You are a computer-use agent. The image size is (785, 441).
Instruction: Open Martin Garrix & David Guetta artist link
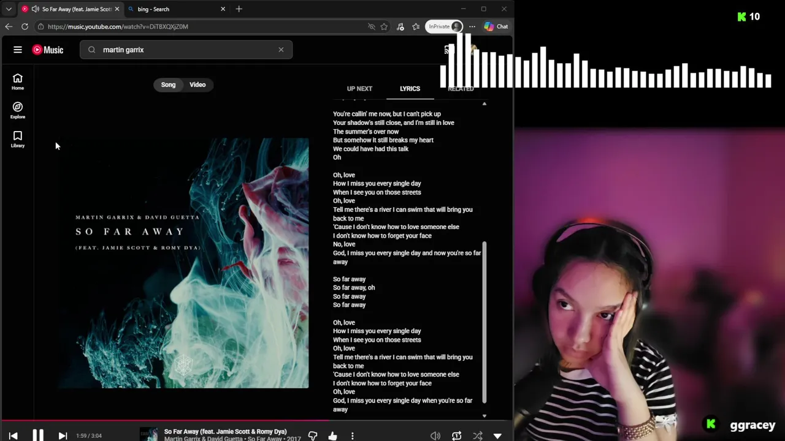203,439
